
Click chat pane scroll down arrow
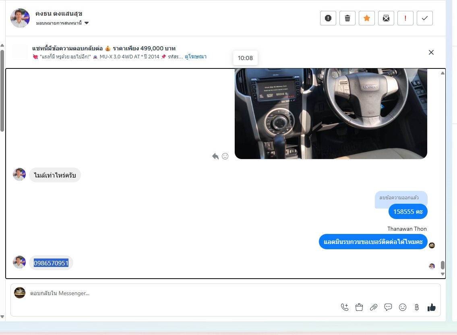click(443, 274)
